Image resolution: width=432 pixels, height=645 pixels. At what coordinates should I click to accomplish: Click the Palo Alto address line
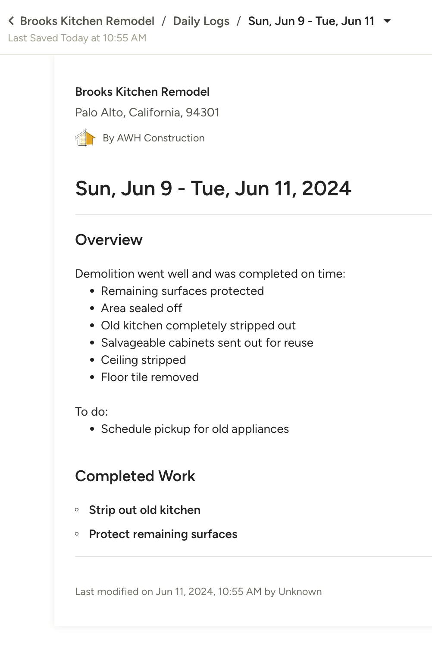coord(147,112)
